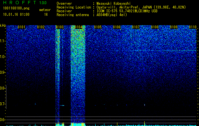199x126 pixels.
Task: Select the observer name Masayuki Kobayashi
Action: [x=114, y=4]
